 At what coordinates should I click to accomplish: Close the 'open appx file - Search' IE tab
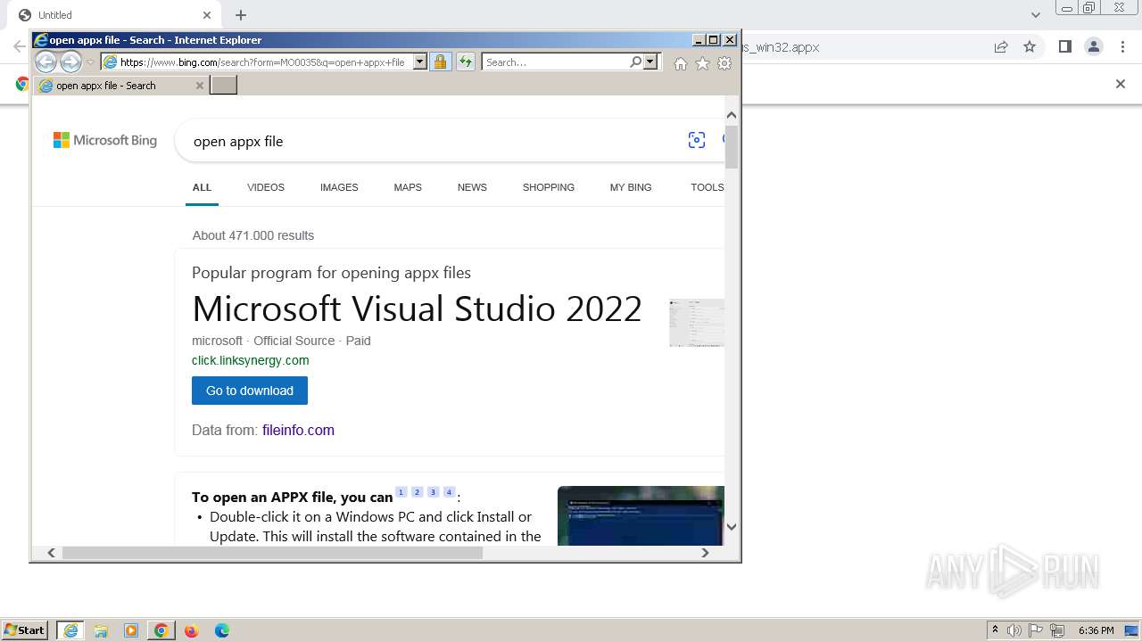(200, 86)
